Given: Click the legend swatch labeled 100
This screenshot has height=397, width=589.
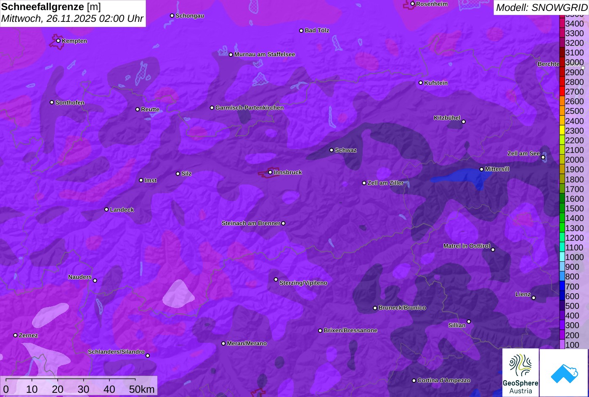Looking at the screenshot, I should tap(562, 345).
